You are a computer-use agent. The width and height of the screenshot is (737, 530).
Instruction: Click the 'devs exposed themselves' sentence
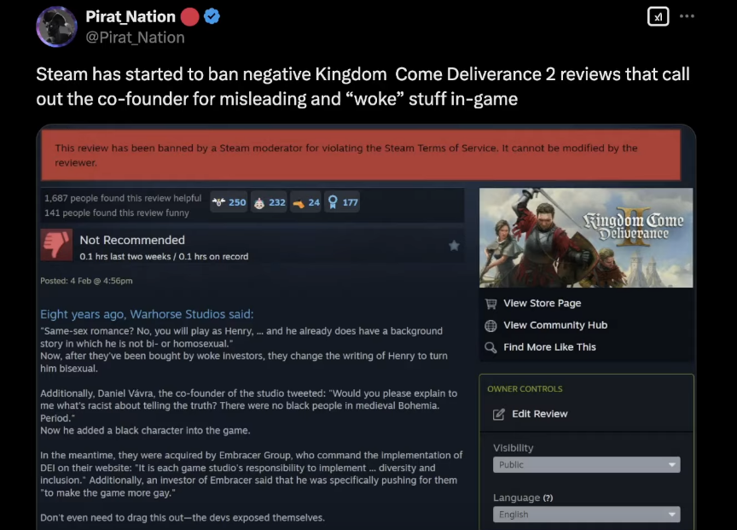pyautogui.click(x=183, y=517)
